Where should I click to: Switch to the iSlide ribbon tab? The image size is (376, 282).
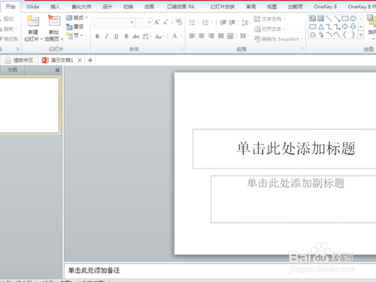click(33, 7)
